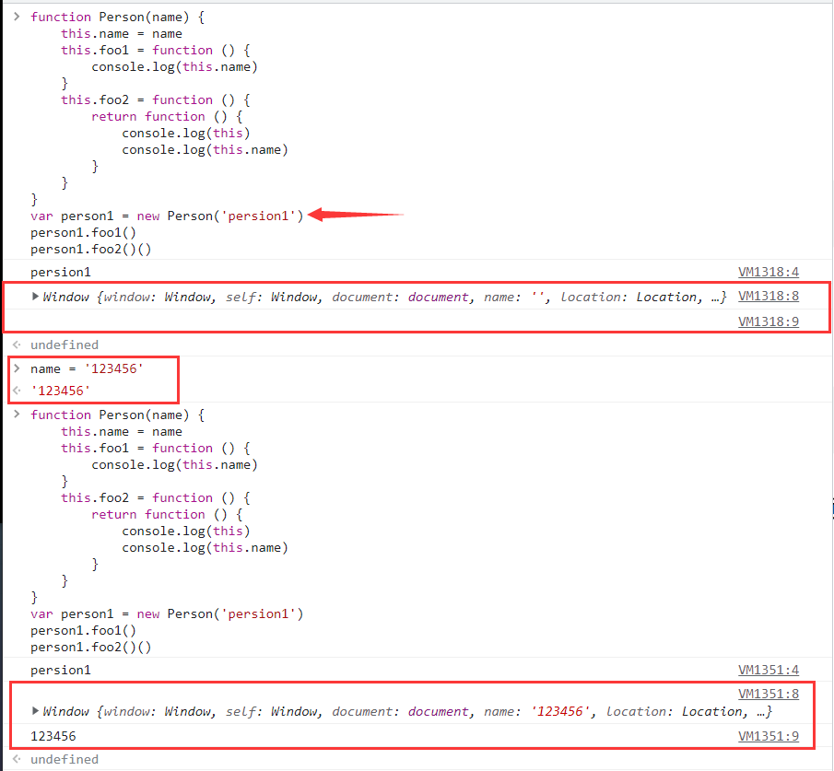This screenshot has width=834, height=771.
Task: Expand the Window object with empty name
Action: 36,297
